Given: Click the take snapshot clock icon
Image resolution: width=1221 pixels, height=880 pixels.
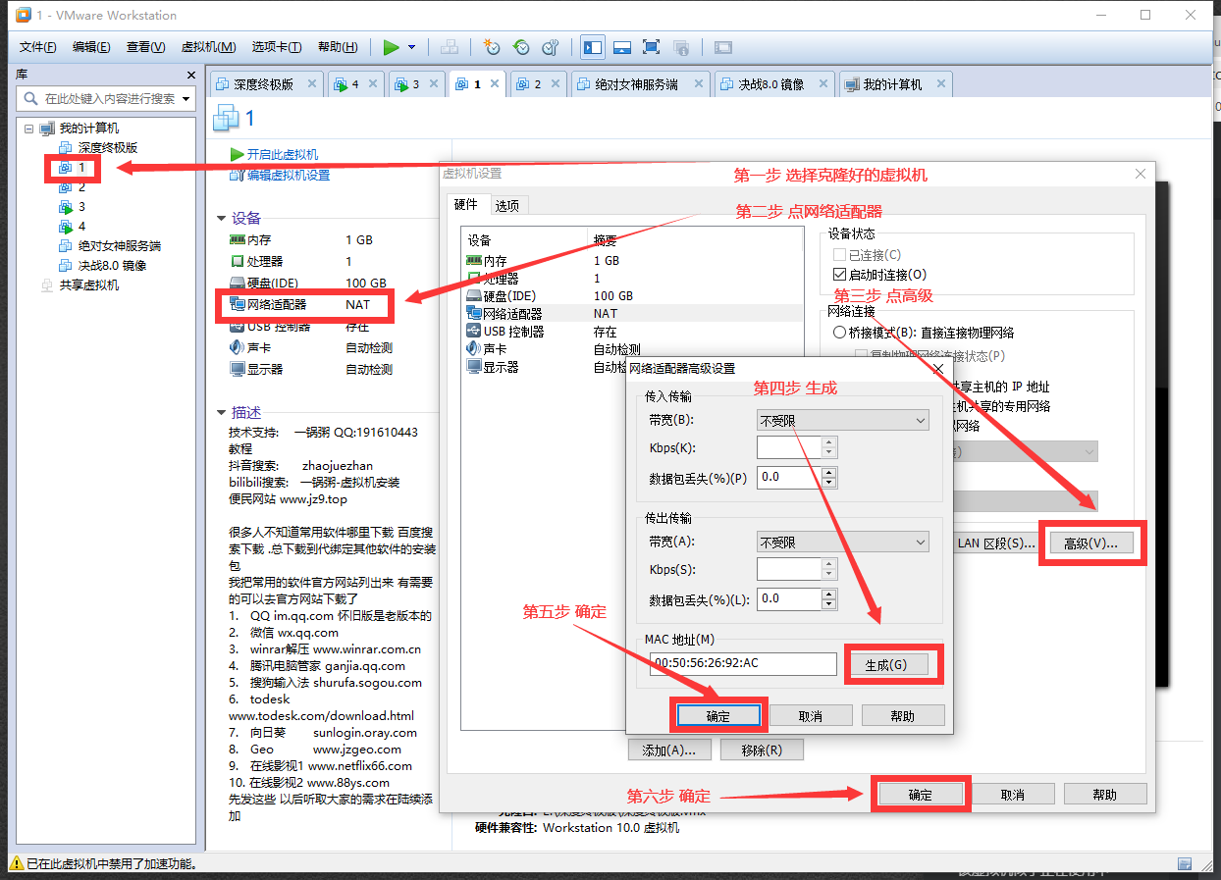Looking at the screenshot, I should point(492,47).
